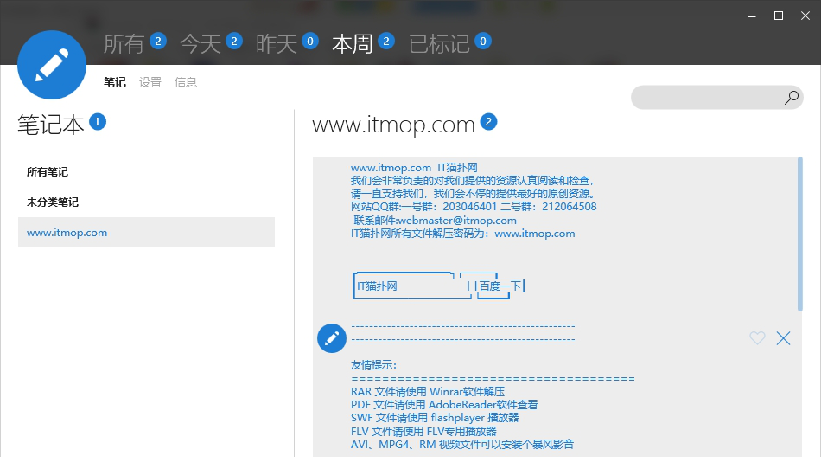The height and width of the screenshot is (475, 821).
Task: Click the 解压密码 line in the note
Action: [463, 234]
